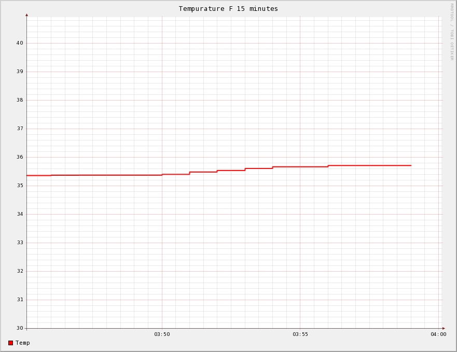Click the 32 value on the temperature axis
The width and height of the screenshot is (457, 352).
(20, 271)
